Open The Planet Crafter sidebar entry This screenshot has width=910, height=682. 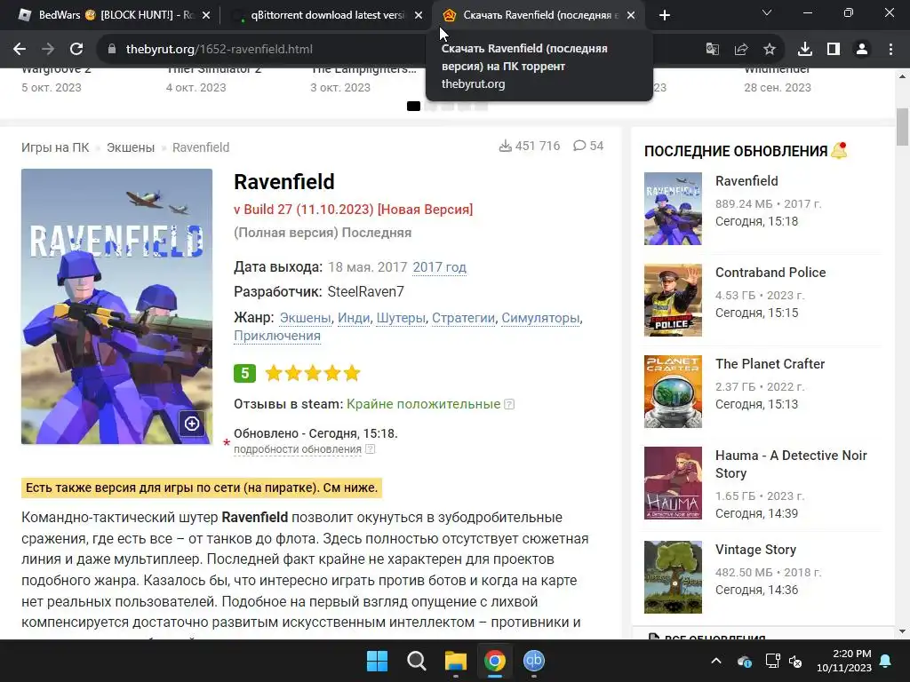770,364
